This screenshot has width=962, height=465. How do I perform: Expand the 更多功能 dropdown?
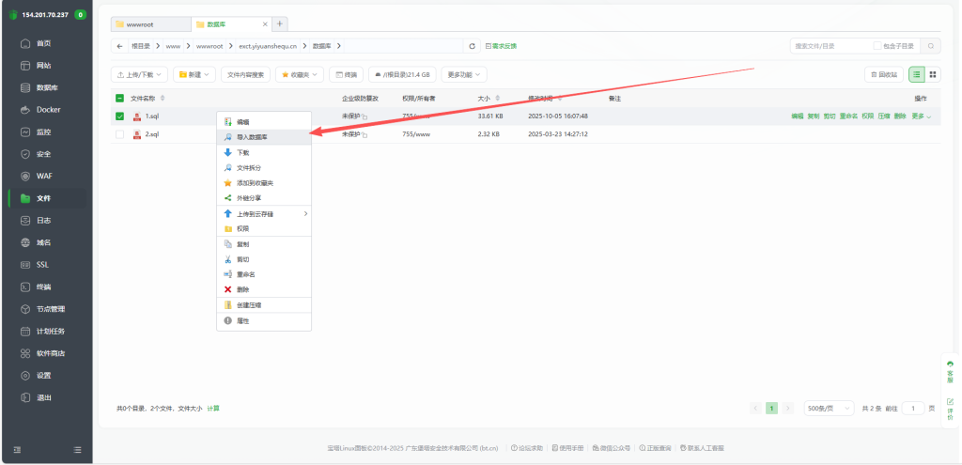pyautogui.click(x=465, y=74)
